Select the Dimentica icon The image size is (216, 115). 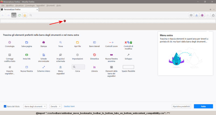click(x=94, y=55)
